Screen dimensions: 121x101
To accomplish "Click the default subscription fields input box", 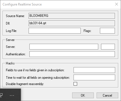I will [x=94, y=70].
